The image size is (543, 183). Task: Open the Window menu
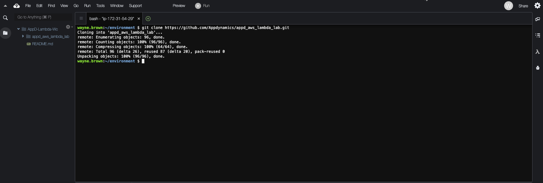[x=117, y=6]
